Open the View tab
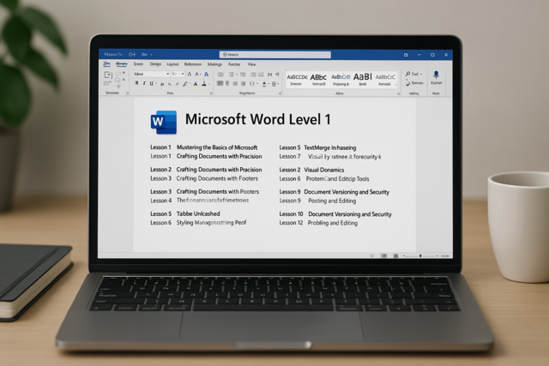The height and width of the screenshot is (366, 549). 252,64
